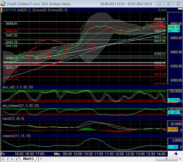
Task: Click the left 6508,91 level label
Action: tap(12, 24)
